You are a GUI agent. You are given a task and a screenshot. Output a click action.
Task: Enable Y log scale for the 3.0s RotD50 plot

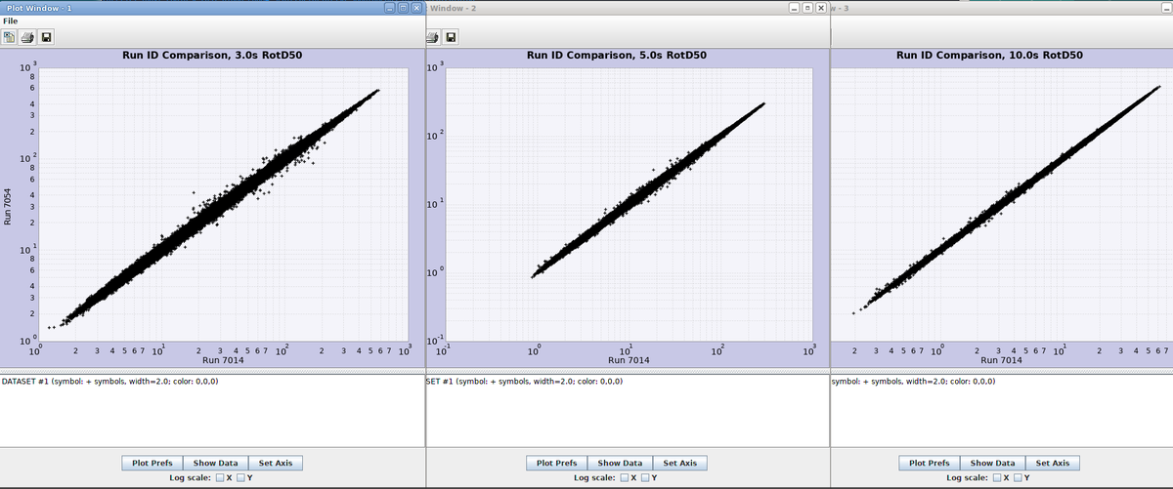tap(240, 477)
